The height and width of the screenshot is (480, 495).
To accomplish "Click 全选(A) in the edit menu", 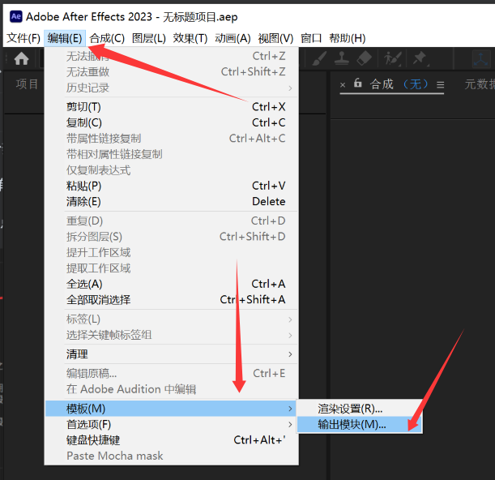I will pos(84,284).
